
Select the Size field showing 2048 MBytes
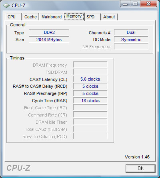[x=49, y=40]
